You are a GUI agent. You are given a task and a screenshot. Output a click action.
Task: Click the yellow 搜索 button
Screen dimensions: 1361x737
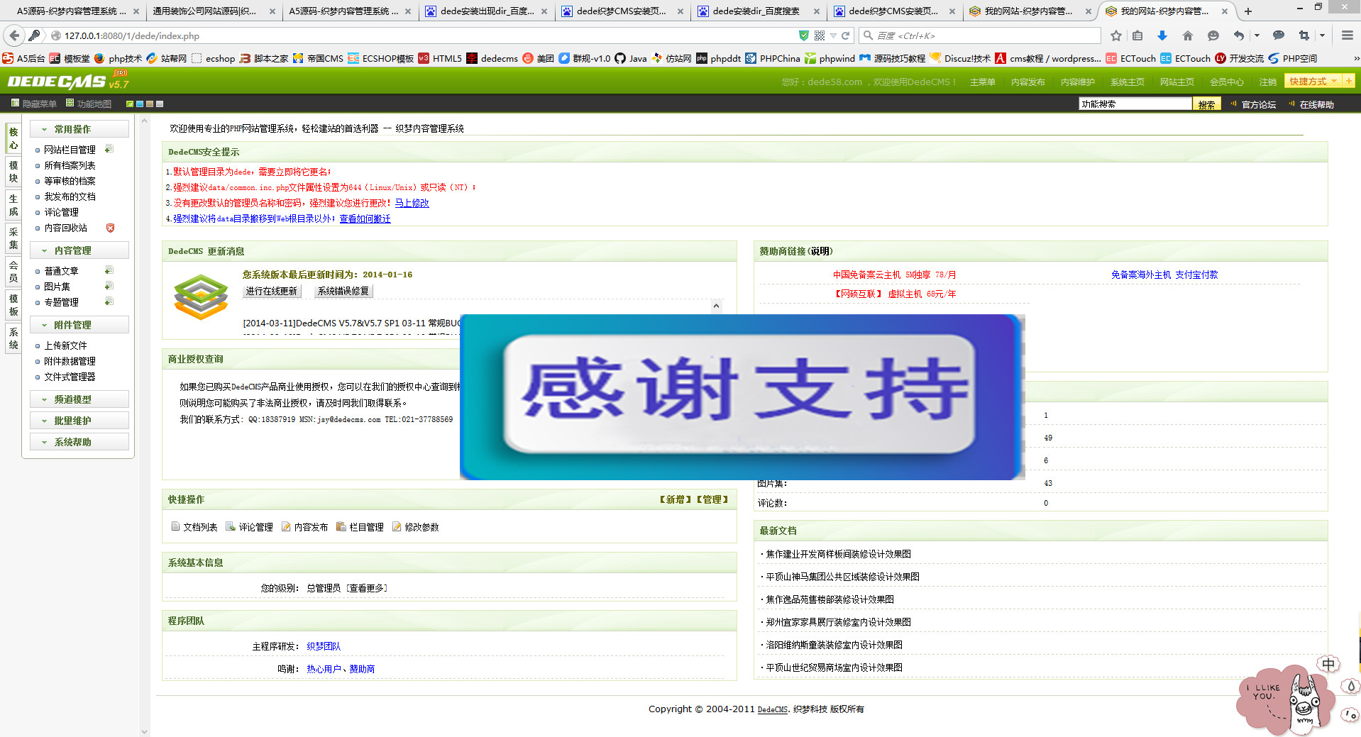[1206, 104]
